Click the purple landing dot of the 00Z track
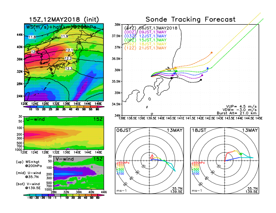 pyautogui.click(x=202, y=76)
